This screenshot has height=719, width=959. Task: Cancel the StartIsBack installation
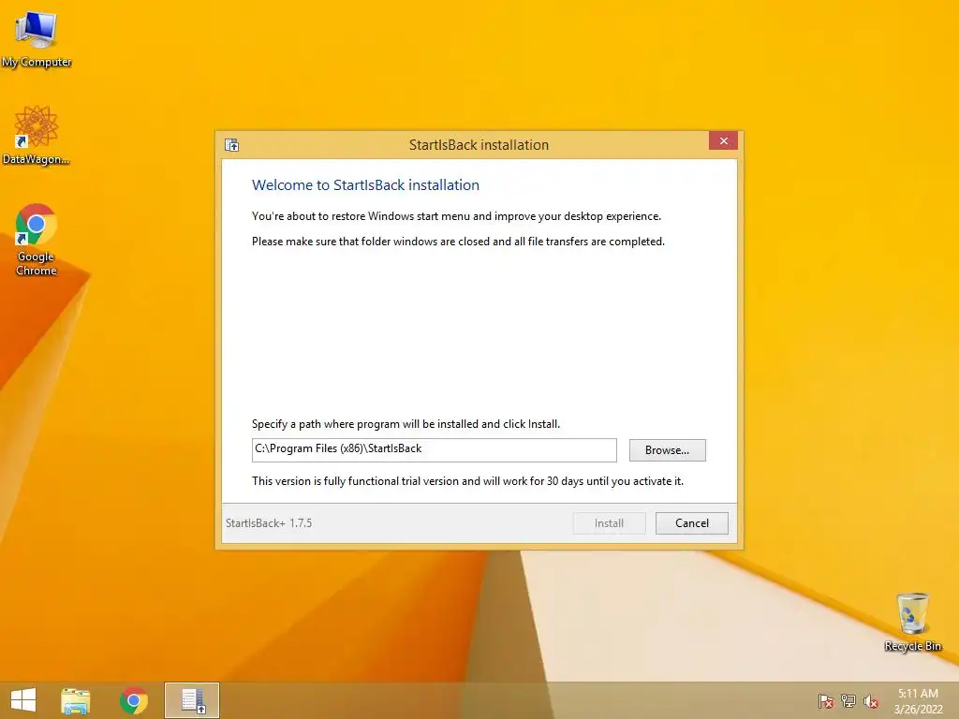tap(692, 523)
